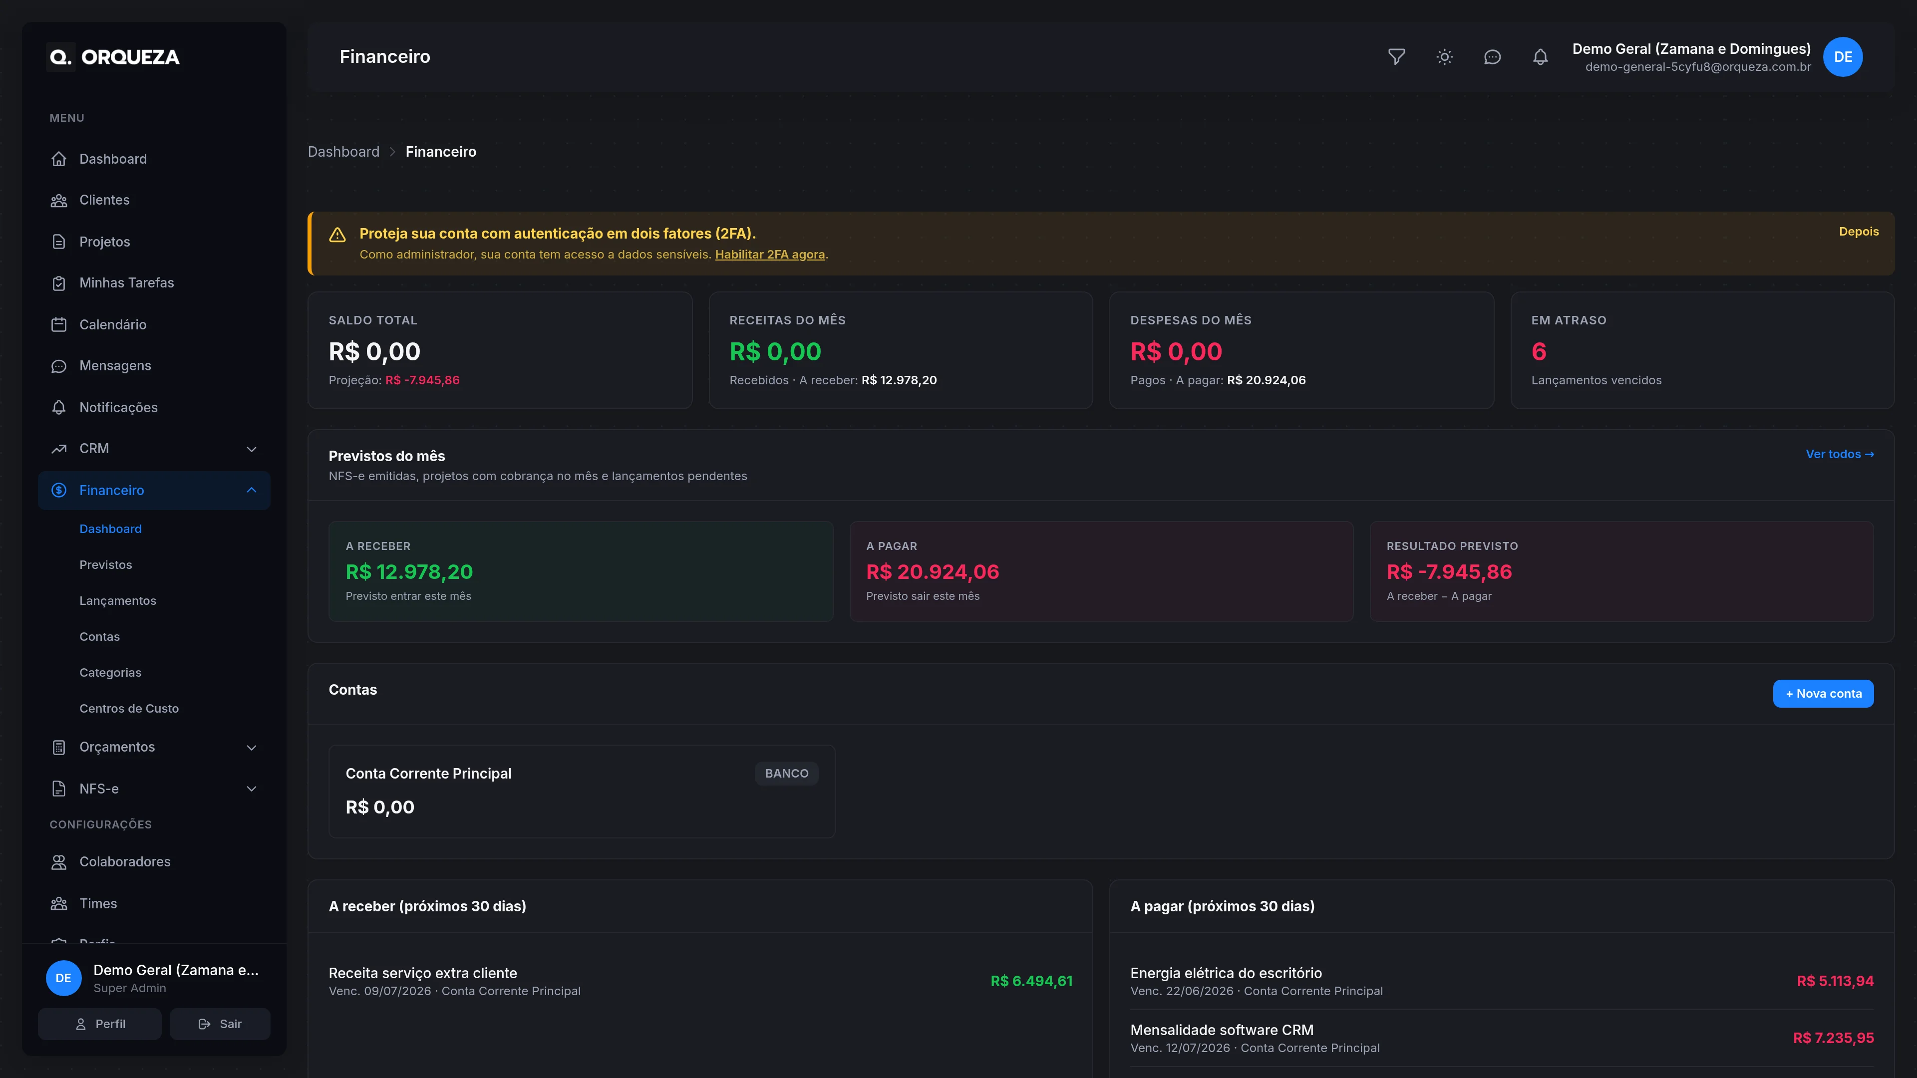Image resolution: width=1917 pixels, height=1078 pixels.
Task: Open Categorias submenu item
Action: [x=110, y=673]
